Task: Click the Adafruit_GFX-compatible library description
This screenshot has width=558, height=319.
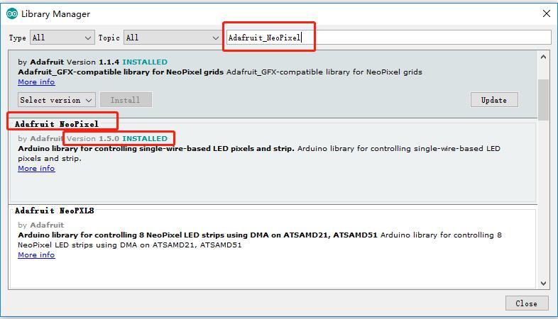Action: (x=220, y=72)
